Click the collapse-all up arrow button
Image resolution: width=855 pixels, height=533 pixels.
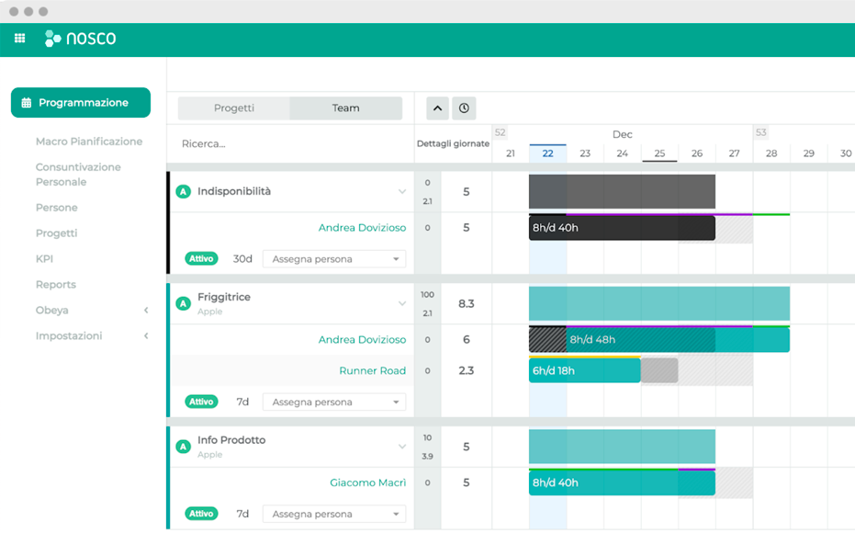[x=438, y=108]
